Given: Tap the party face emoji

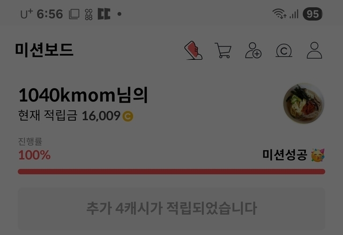Looking at the screenshot, I should coord(318,155).
